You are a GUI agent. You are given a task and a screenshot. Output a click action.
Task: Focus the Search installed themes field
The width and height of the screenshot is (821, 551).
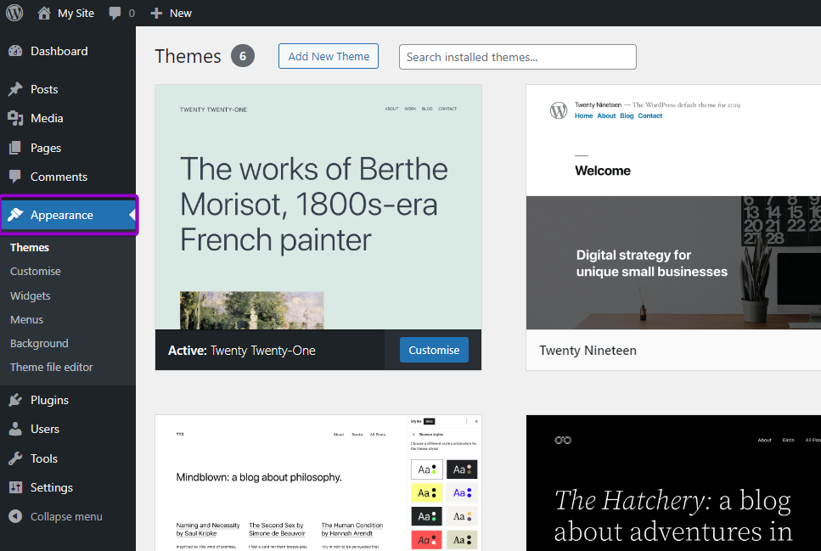[x=517, y=57]
